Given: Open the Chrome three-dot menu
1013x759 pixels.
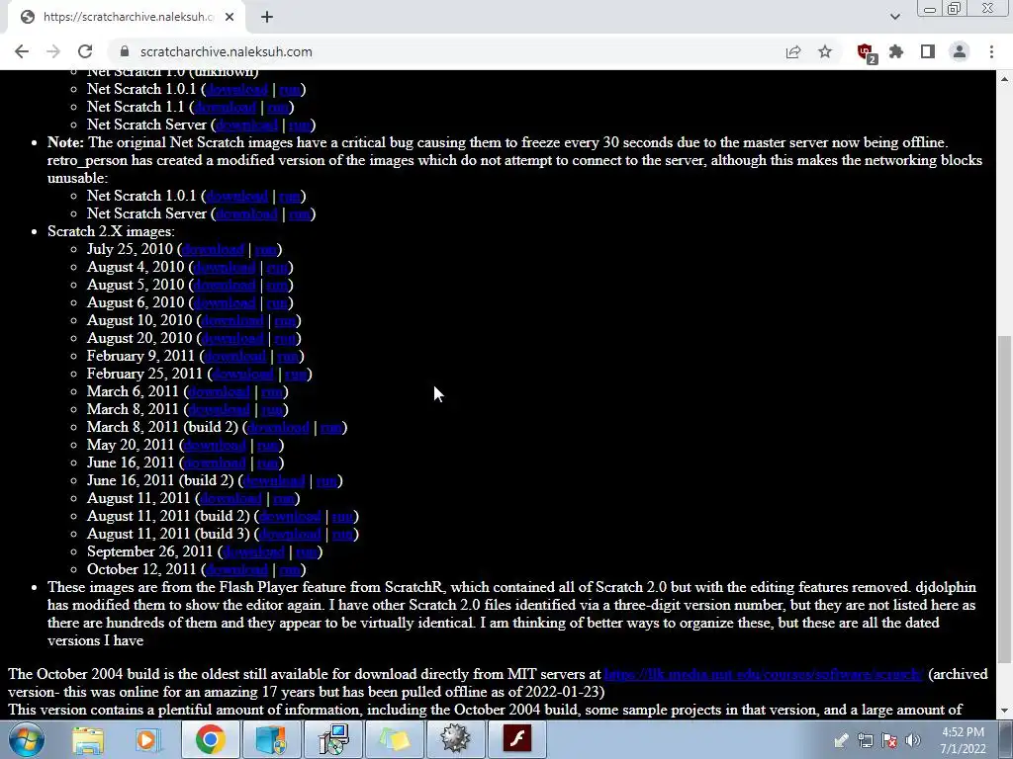Looking at the screenshot, I should click(x=991, y=51).
